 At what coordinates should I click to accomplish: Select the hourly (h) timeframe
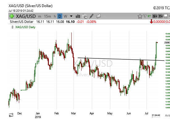[55, 16]
